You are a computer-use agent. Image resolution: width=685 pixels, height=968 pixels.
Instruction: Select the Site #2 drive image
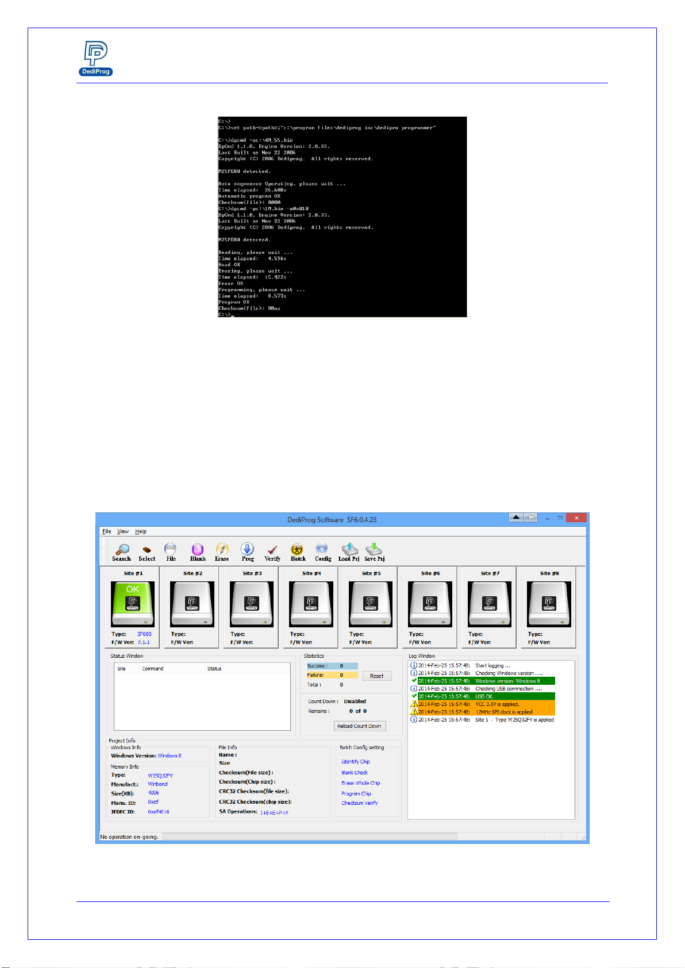coord(193,604)
